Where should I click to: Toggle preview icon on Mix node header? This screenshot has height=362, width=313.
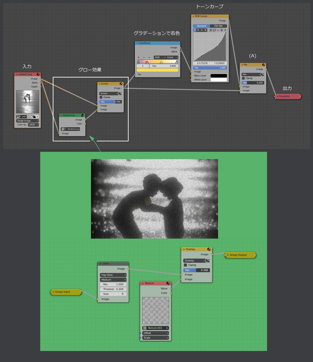pos(264,65)
